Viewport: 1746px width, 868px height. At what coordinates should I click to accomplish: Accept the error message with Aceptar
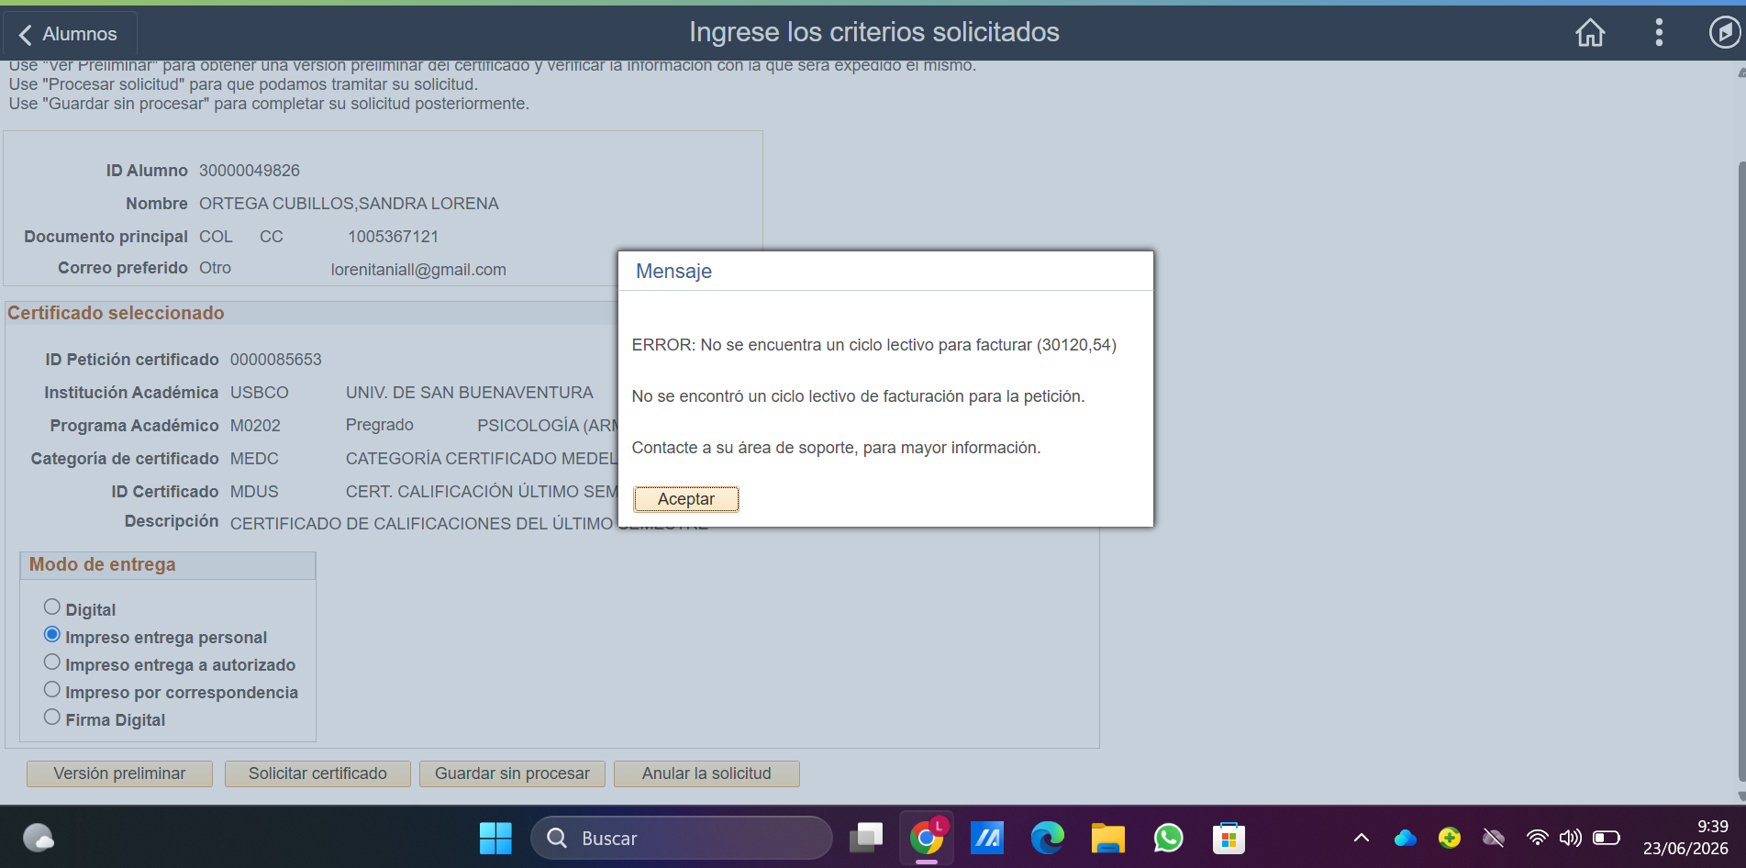[685, 499]
